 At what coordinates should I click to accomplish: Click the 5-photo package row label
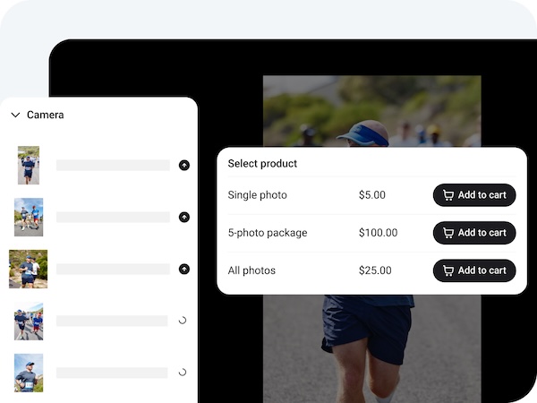coord(268,233)
